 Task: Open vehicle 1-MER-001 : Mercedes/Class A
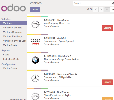tap(60, 74)
